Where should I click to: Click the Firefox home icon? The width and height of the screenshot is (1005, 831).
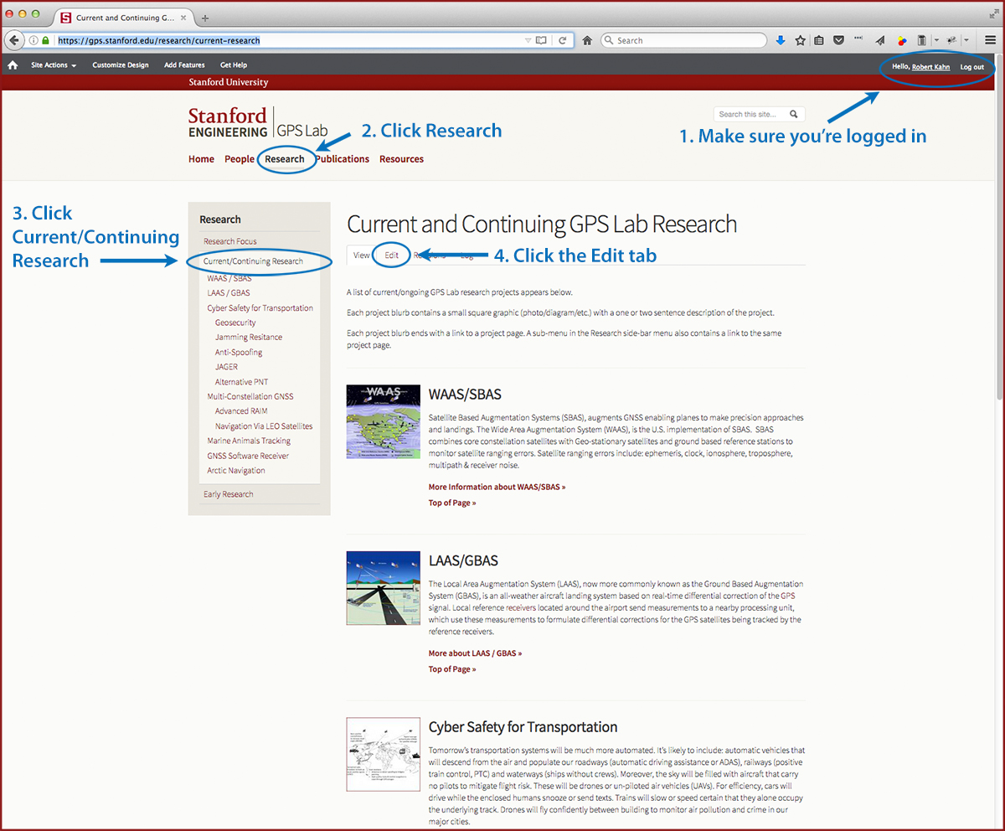click(x=588, y=40)
